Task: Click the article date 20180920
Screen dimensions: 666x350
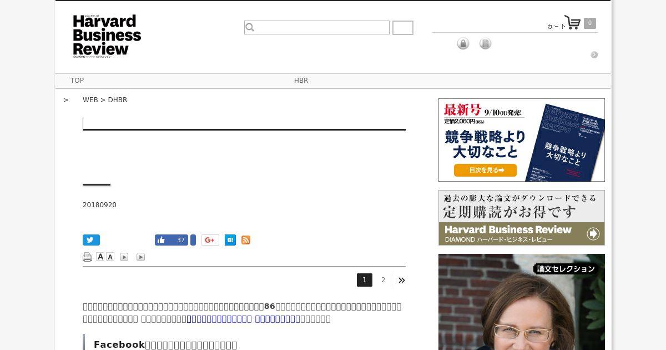Action: pos(99,205)
